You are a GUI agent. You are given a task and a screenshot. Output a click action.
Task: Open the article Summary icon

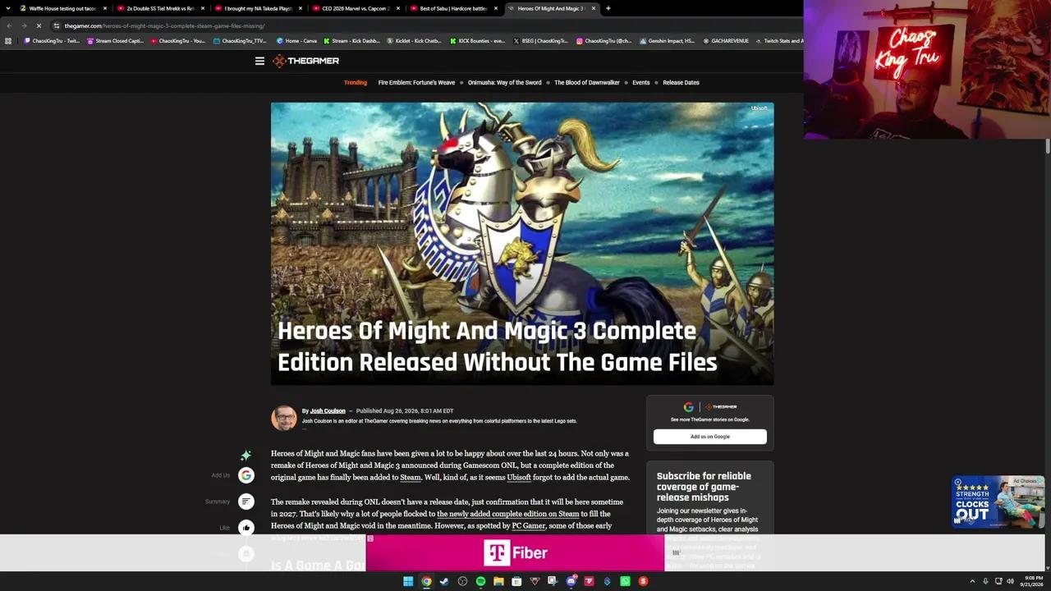click(246, 502)
